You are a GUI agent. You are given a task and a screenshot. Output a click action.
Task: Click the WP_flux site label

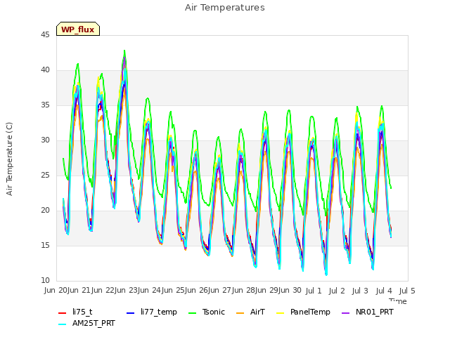point(78,29)
